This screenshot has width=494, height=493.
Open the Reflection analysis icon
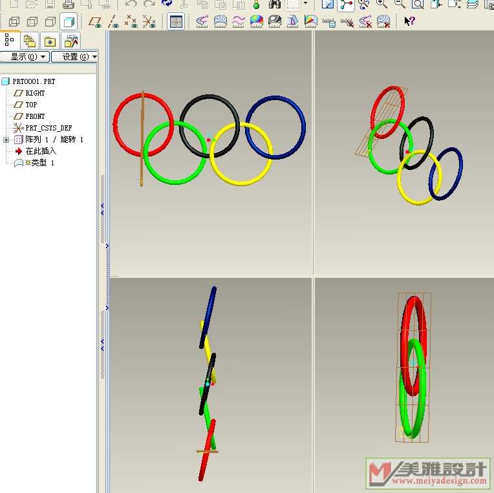[275, 21]
